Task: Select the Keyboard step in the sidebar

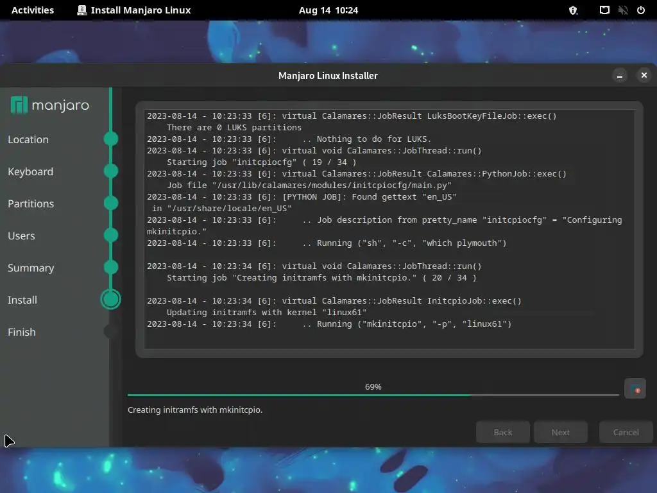Action: [31, 171]
